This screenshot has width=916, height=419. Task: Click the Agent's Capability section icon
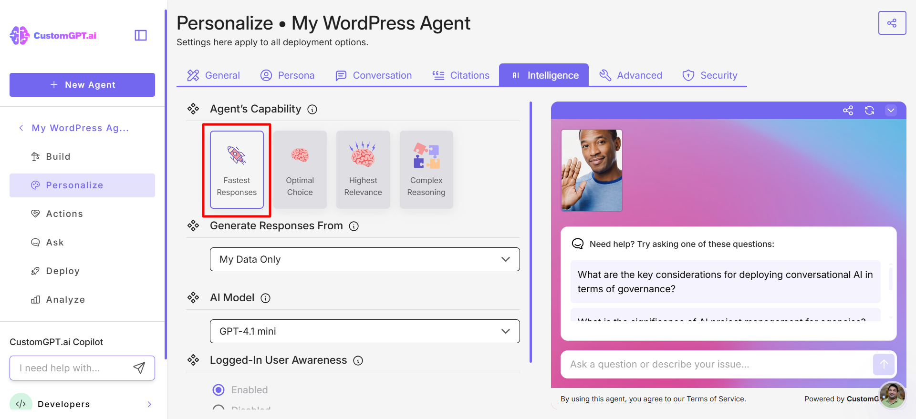(x=193, y=109)
